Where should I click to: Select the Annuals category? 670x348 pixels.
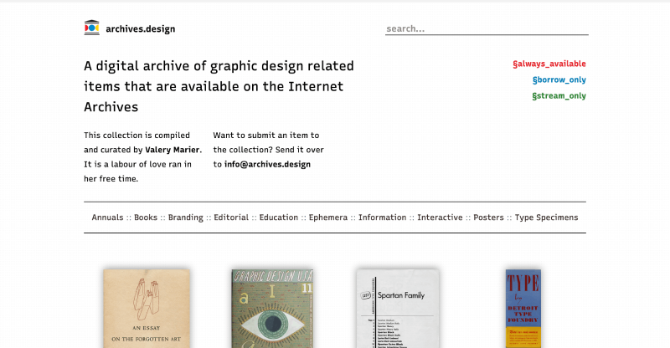(107, 217)
